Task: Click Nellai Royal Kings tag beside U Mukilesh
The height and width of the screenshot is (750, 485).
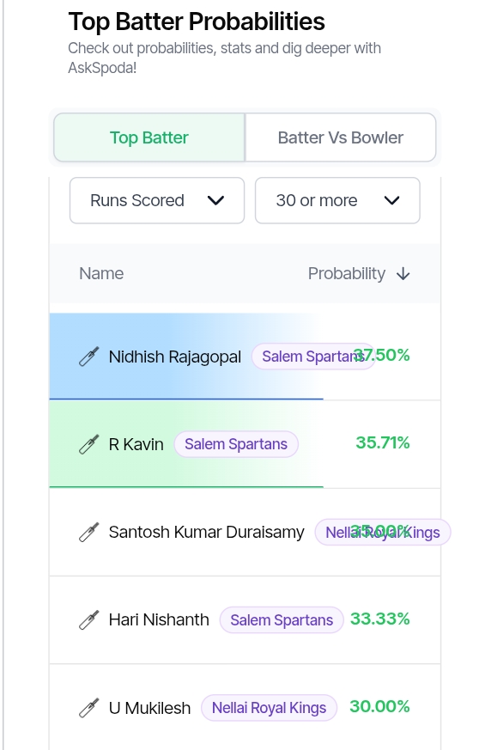Action: click(269, 708)
